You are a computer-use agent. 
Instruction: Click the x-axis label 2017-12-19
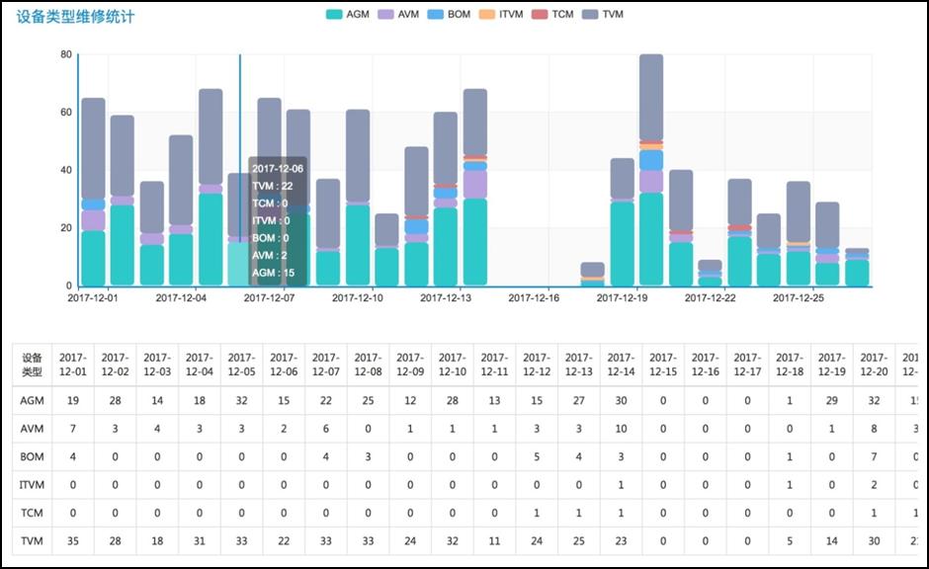(x=622, y=297)
